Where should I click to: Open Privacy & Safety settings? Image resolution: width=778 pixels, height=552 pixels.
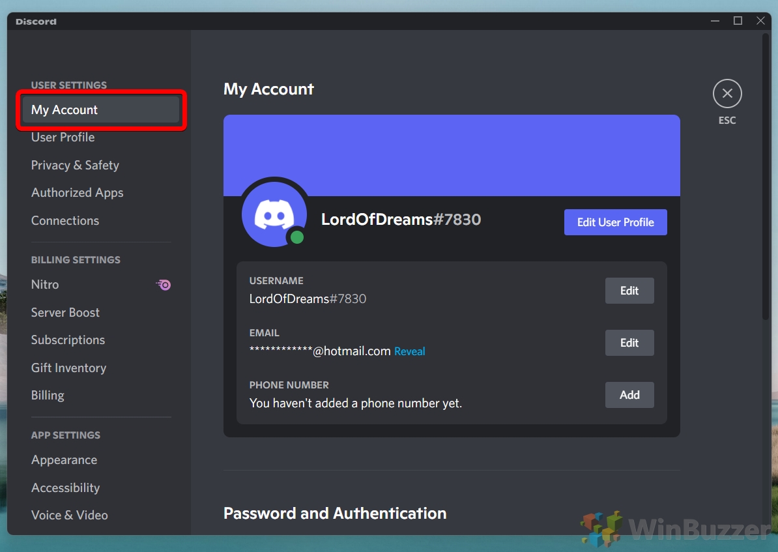click(75, 165)
